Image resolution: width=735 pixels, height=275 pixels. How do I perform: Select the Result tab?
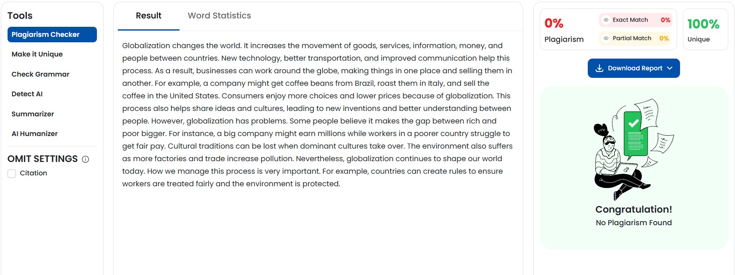pos(149,16)
